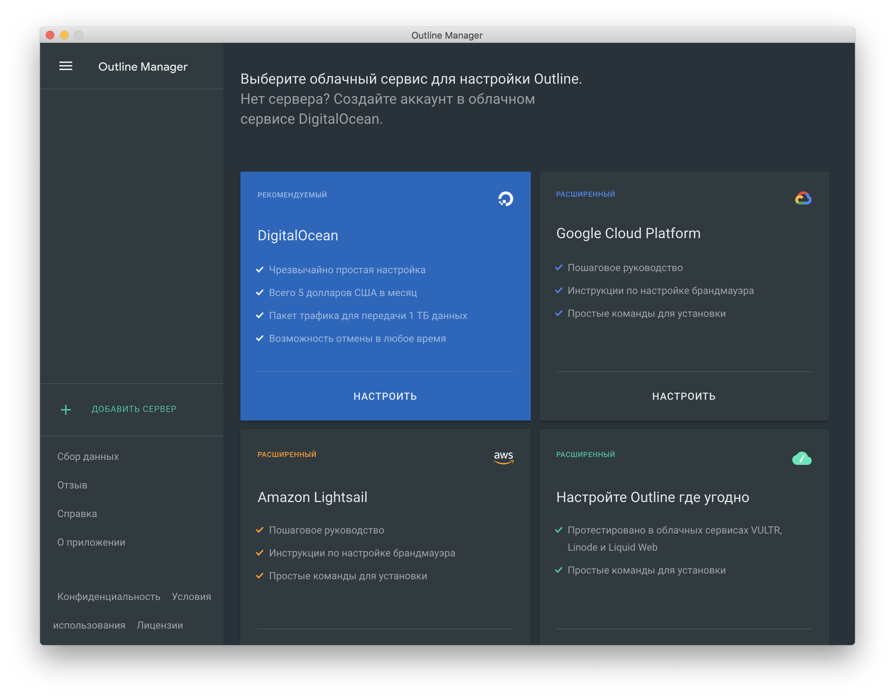The width and height of the screenshot is (895, 698).
Task: Click the Всего 5 долларов США в месяц text
Action: [x=343, y=293]
